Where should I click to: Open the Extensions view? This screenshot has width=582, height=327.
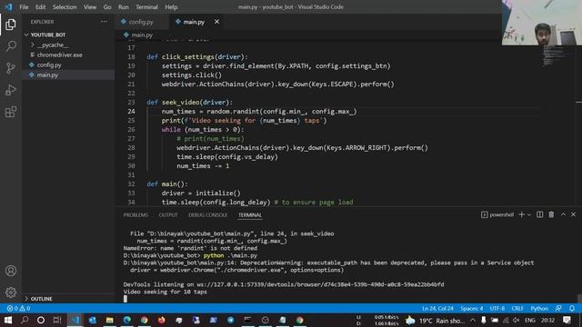(11, 112)
